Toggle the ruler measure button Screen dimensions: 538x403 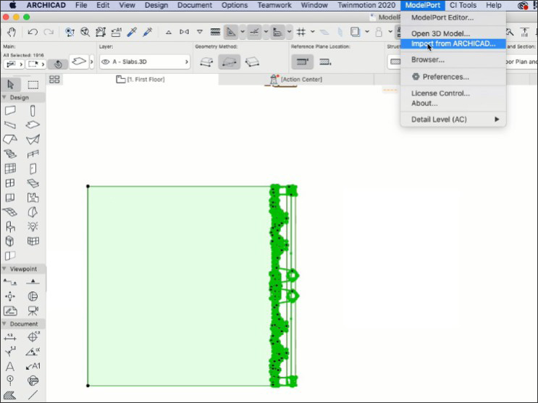(277, 32)
